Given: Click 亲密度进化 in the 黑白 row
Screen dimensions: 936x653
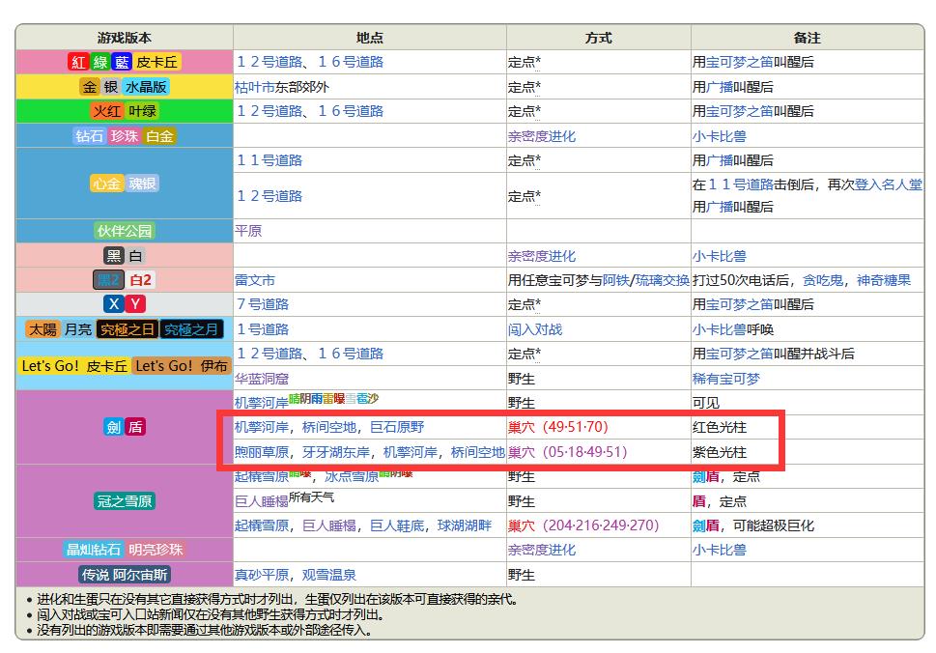Looking at the screenshot, I should (x=542, y=256).
